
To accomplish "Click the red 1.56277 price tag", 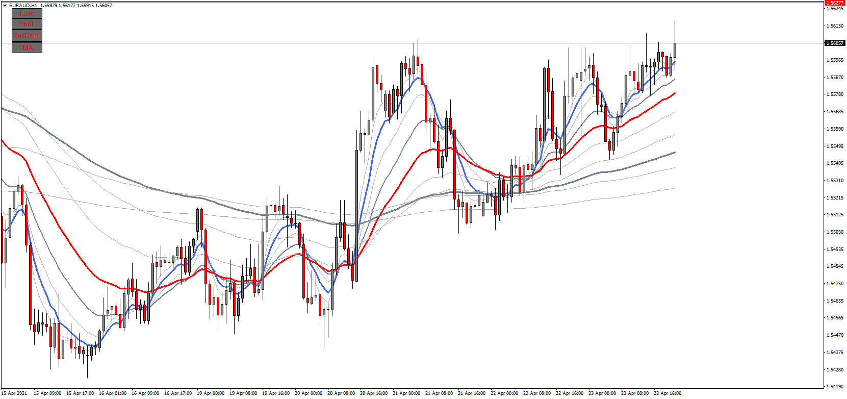I will tap(835, 3).
